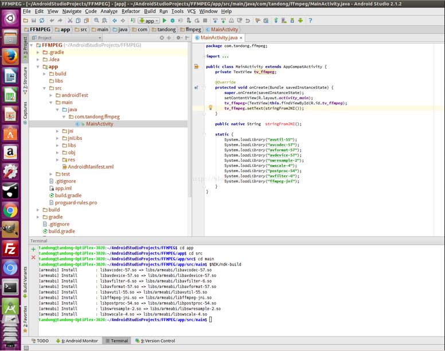
Task: Open the VCS menu
Action: pyautogui.click(x=192, y=11)
